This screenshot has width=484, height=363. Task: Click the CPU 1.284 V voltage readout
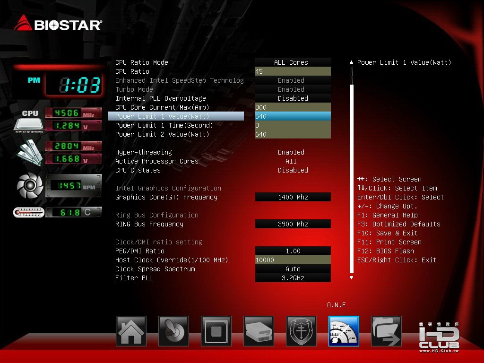73,126
